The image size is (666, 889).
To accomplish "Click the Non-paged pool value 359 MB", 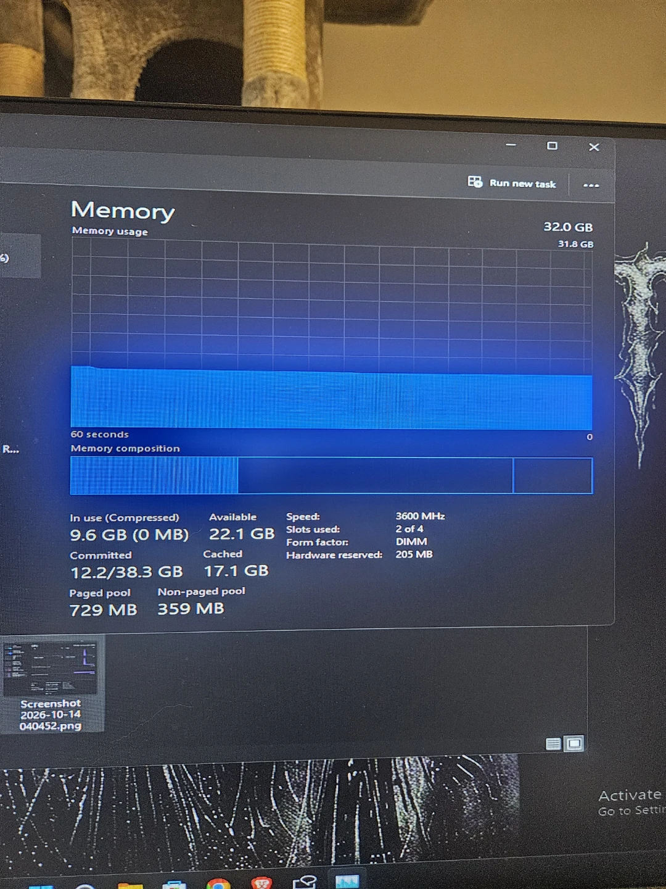I will [x=191, y=609].
